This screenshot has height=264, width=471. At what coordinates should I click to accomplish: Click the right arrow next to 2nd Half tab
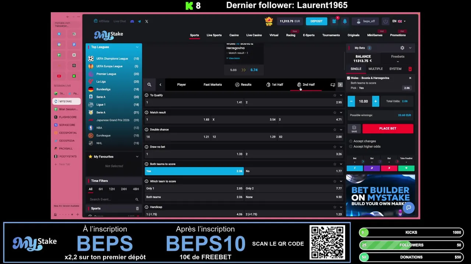(340, 85)
